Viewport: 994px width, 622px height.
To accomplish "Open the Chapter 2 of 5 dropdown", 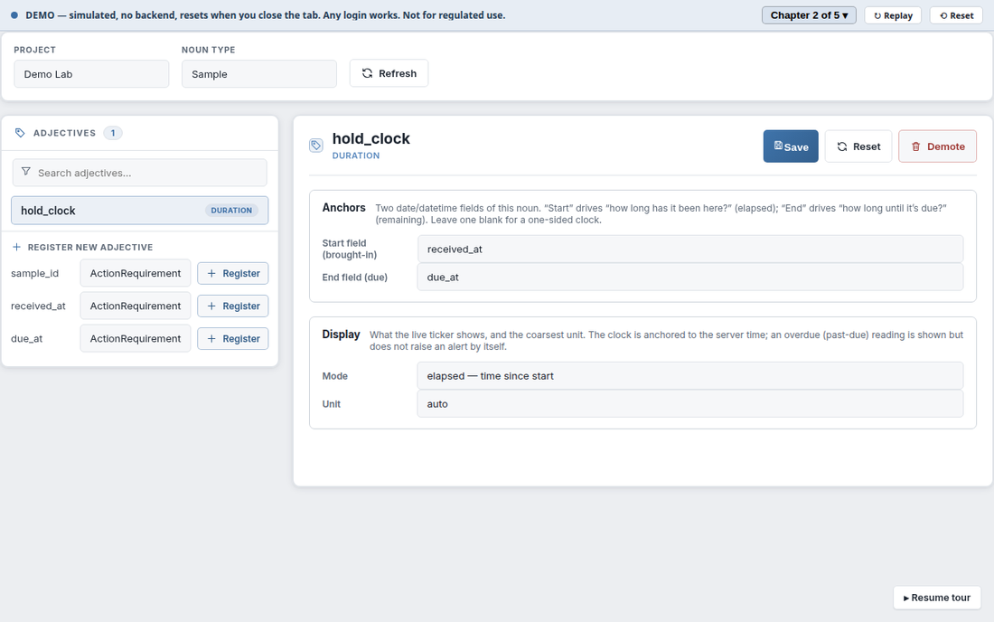I will (809, 15).
